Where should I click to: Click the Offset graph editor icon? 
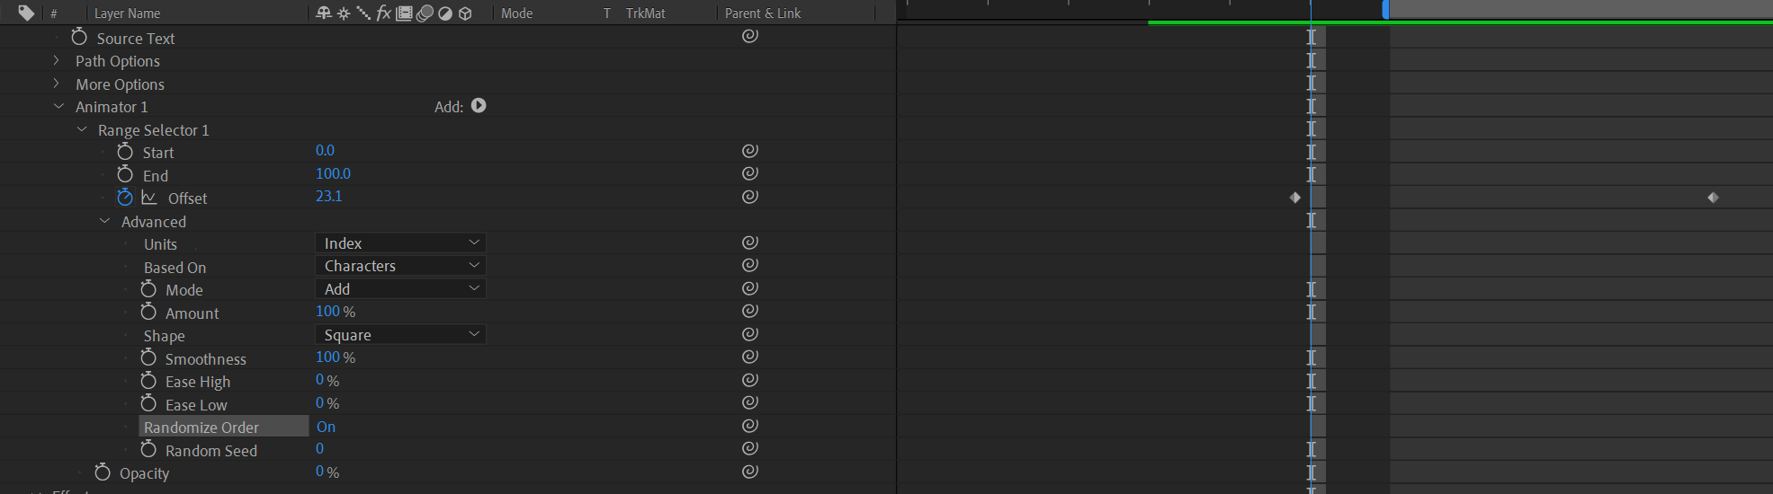click(149, 198)
